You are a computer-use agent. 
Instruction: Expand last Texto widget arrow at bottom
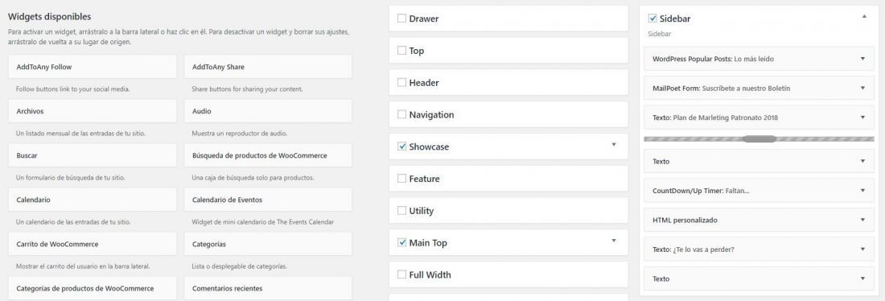coord(862,279)
